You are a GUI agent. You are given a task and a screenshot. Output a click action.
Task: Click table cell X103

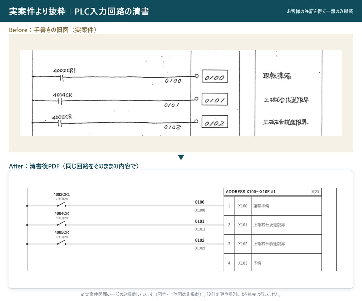tap(243, 263)
